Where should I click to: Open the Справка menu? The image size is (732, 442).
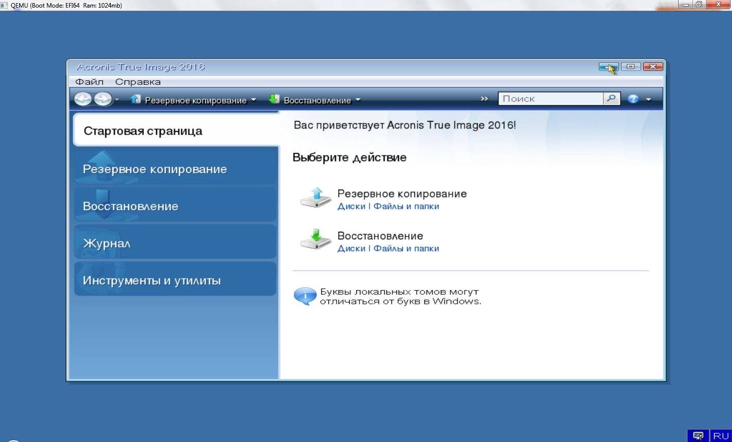[138, 82]
